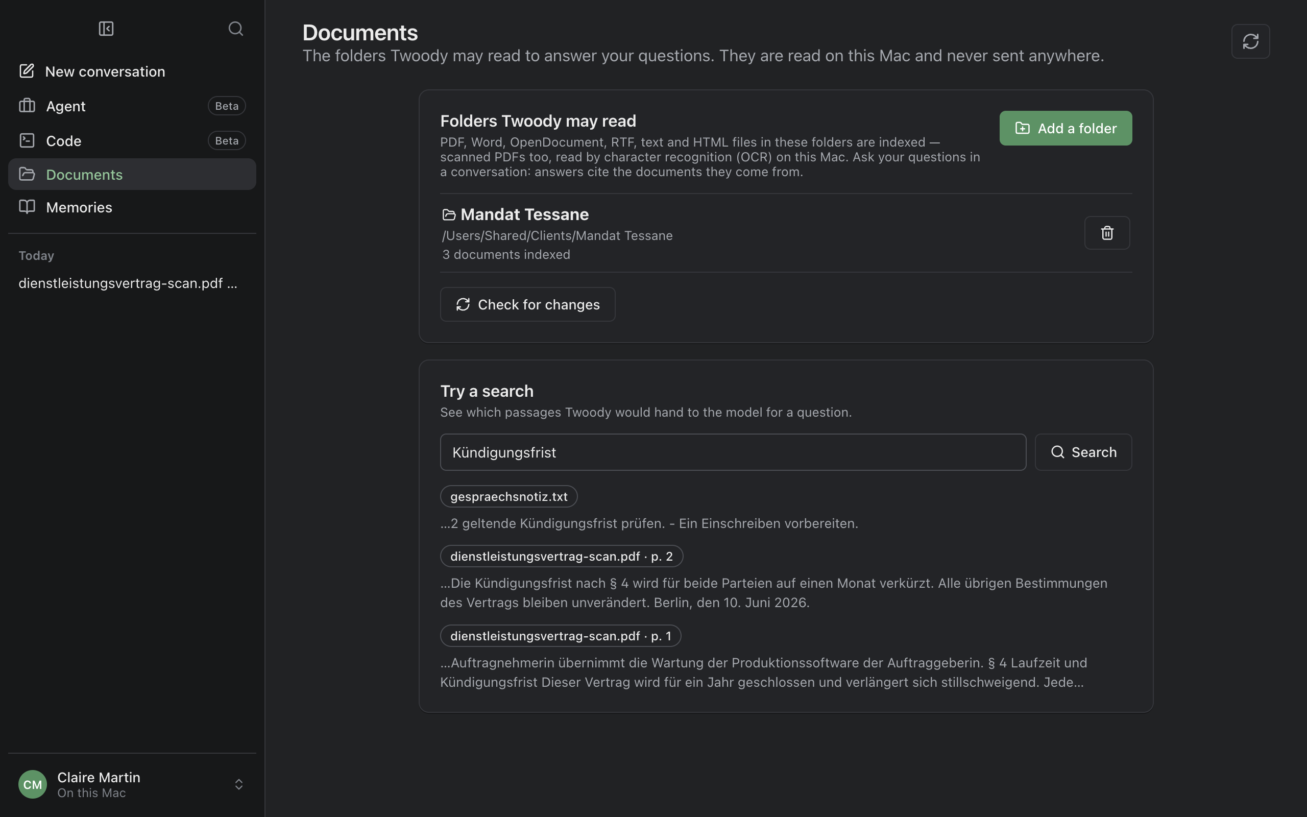Click the Add a folder button
The image size is (1307, 817).
click(1066, 128)
